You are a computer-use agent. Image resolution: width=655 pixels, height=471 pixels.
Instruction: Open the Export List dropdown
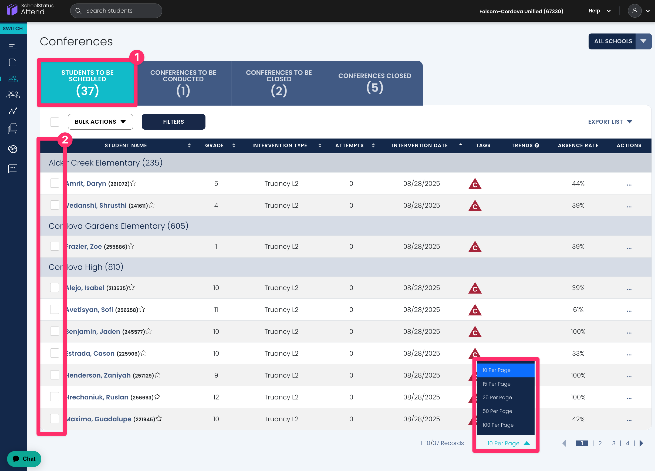point(610,122)
